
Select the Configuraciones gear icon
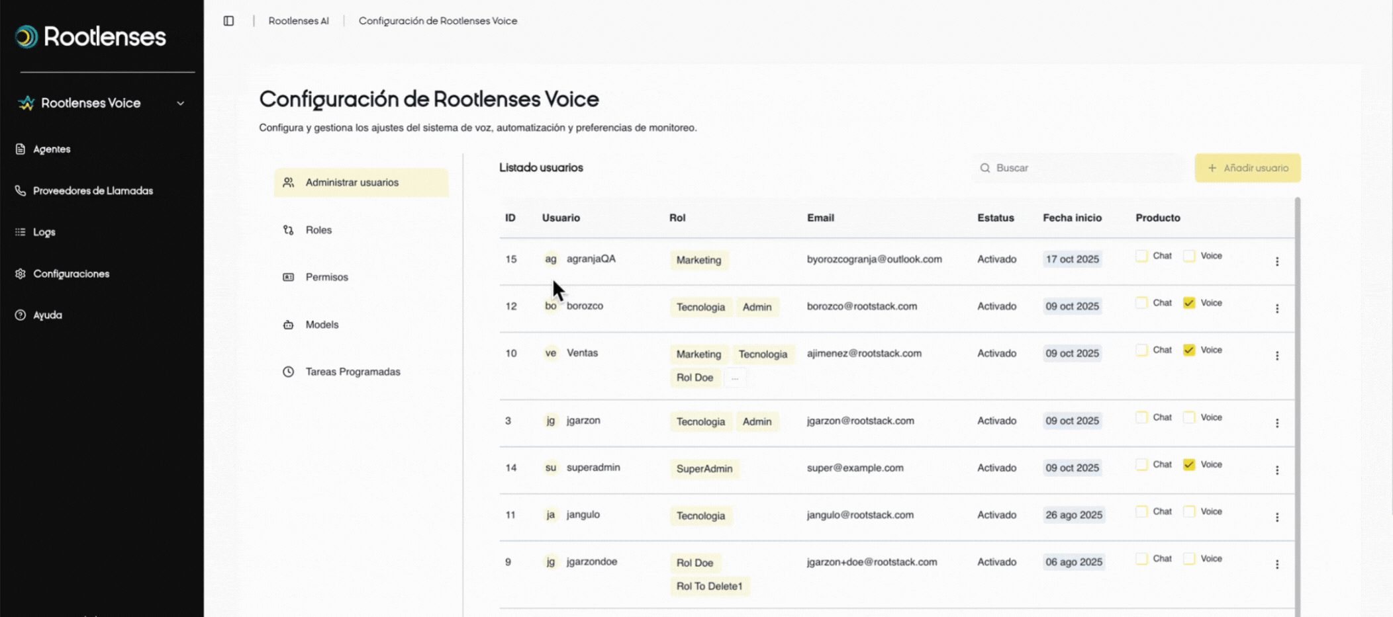click(20, 273)
